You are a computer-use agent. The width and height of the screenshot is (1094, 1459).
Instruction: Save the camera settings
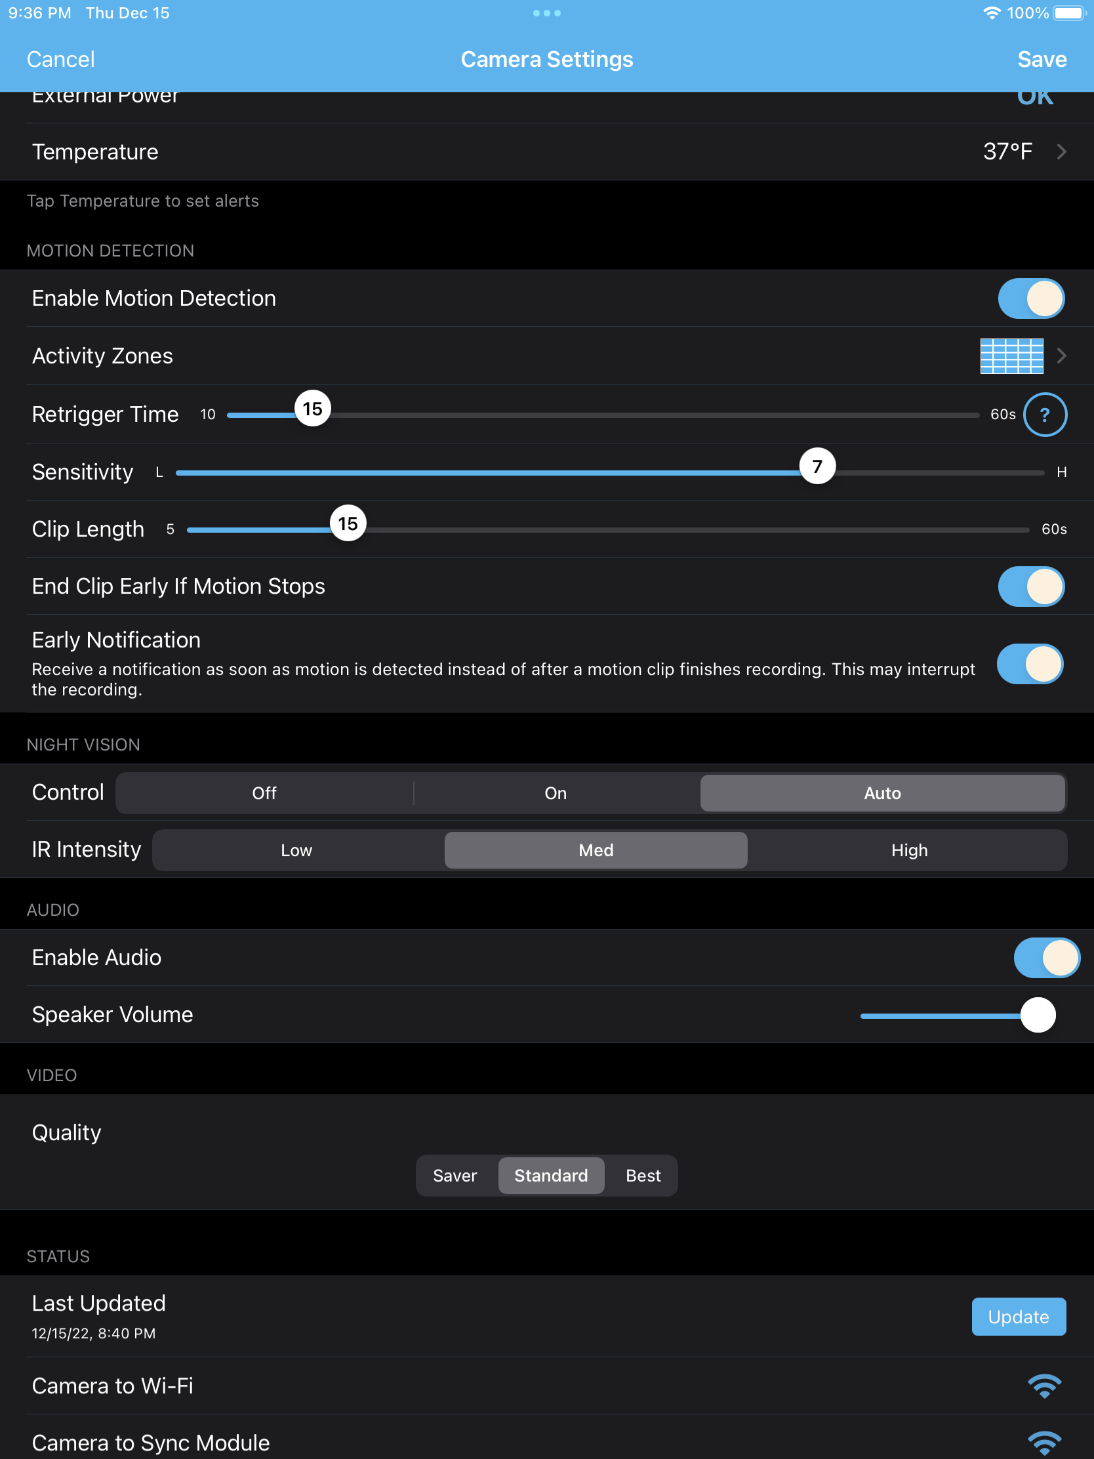click(x=1042, y=59)
